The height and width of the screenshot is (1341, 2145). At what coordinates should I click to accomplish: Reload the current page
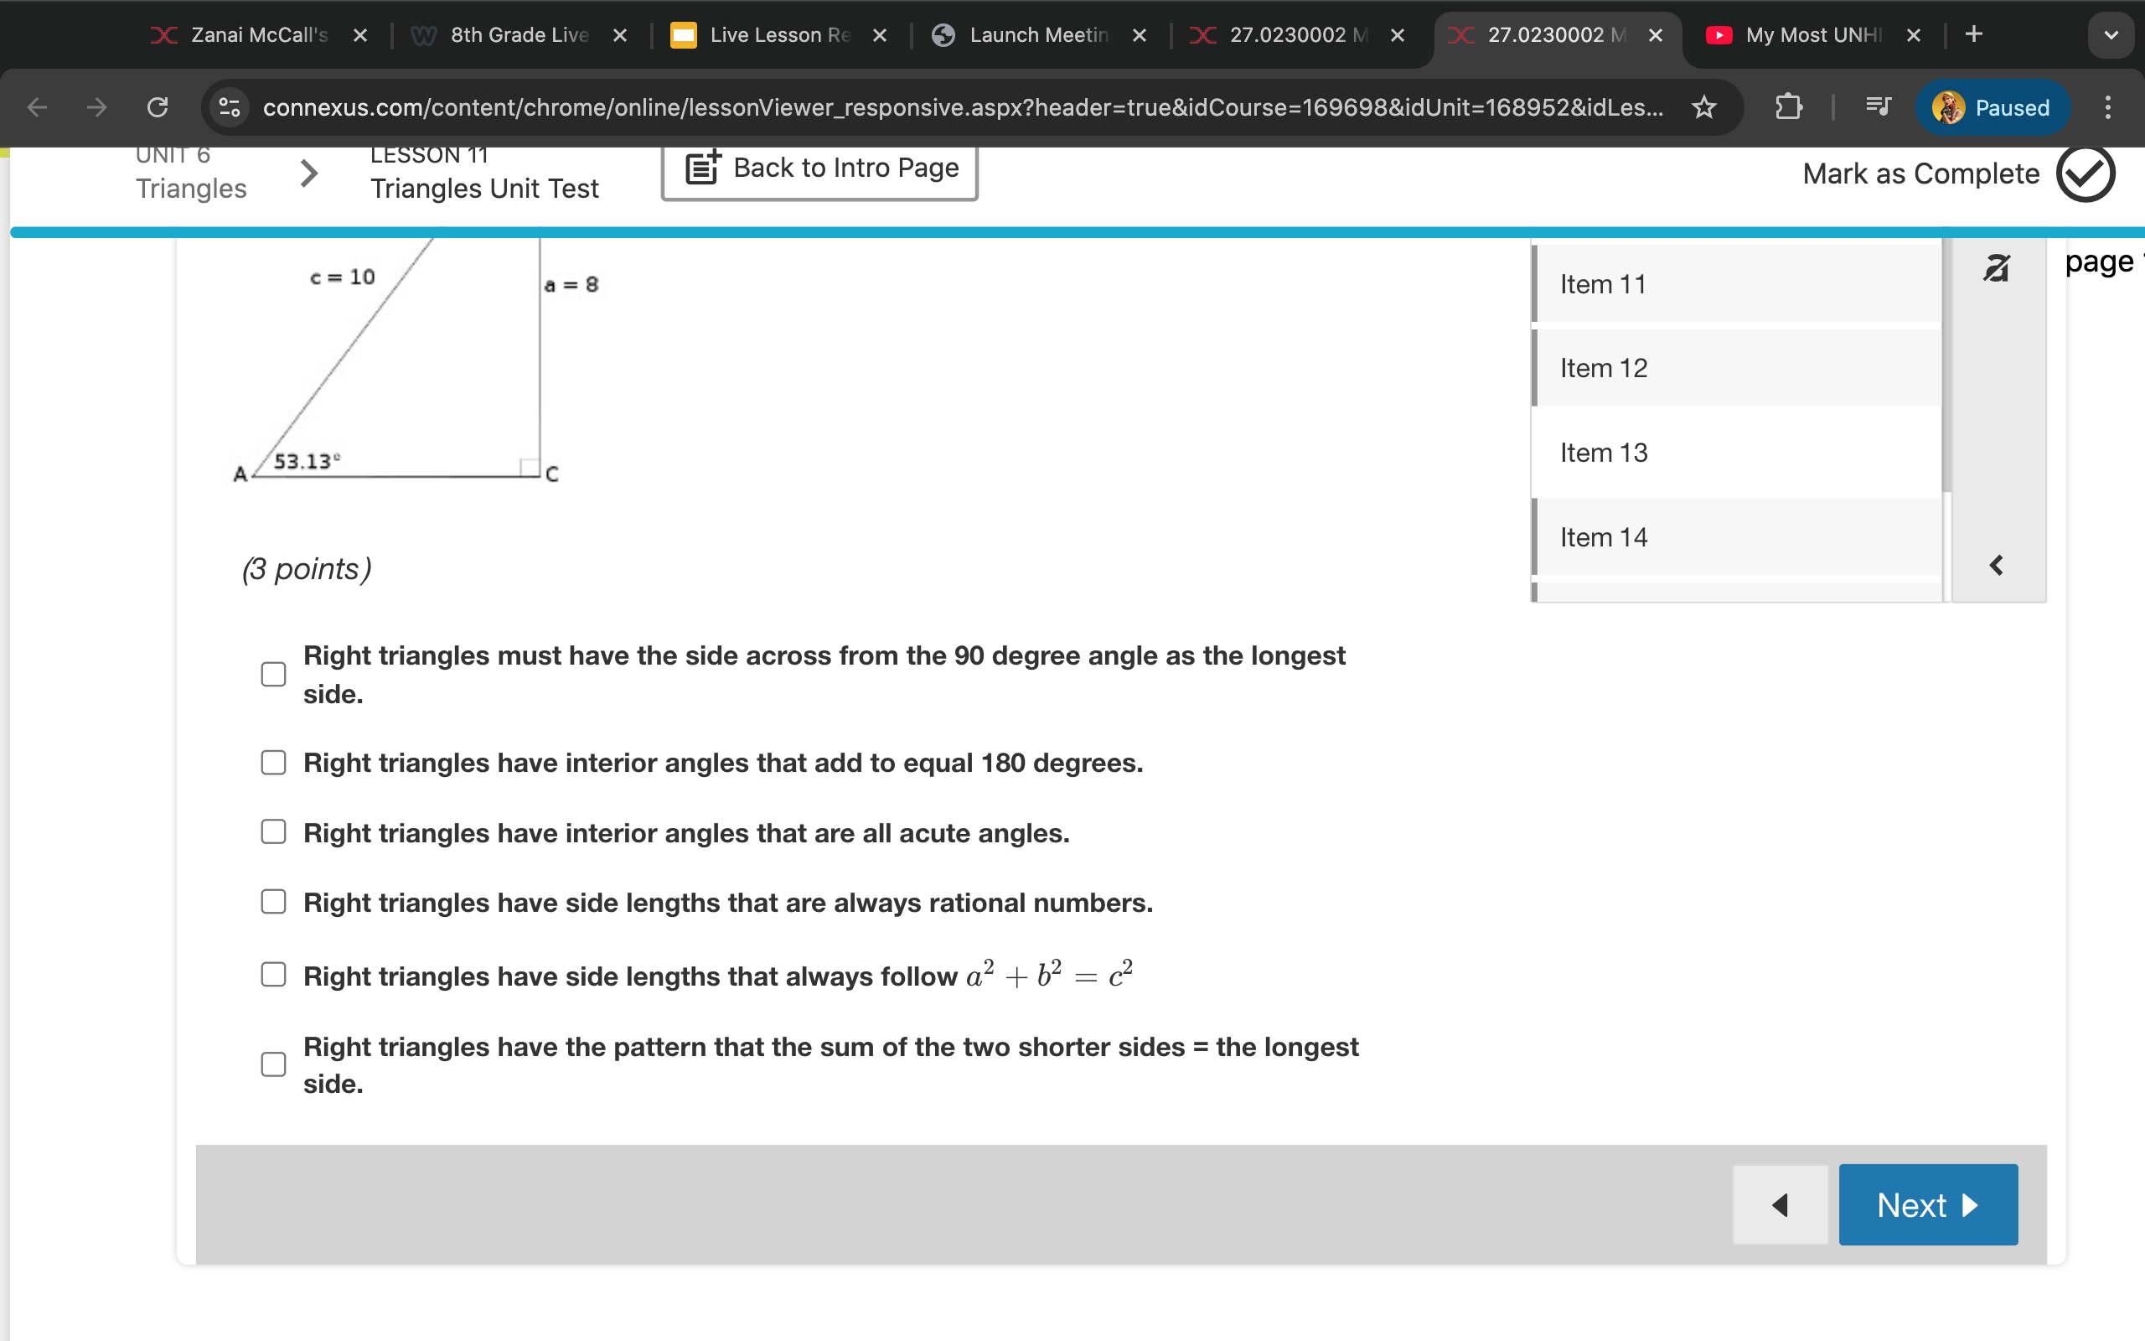[x=157, y=107]
